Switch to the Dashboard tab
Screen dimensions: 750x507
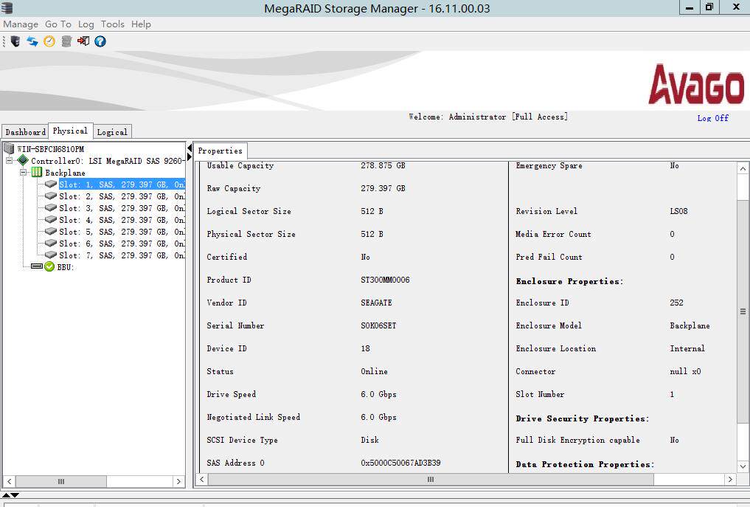click(x=25, y=131)
